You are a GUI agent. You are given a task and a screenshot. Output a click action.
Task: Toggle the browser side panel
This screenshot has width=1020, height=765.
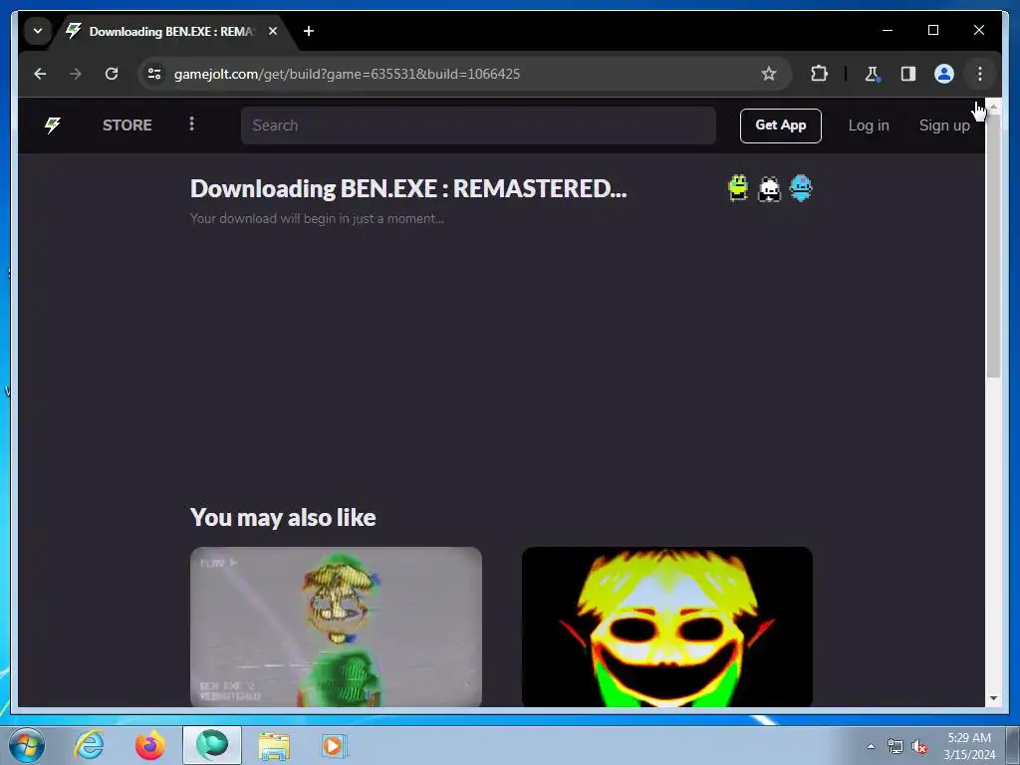click(x=908, y=74)
